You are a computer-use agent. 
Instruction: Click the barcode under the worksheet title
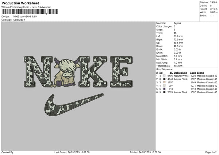(x=30, y=12)
